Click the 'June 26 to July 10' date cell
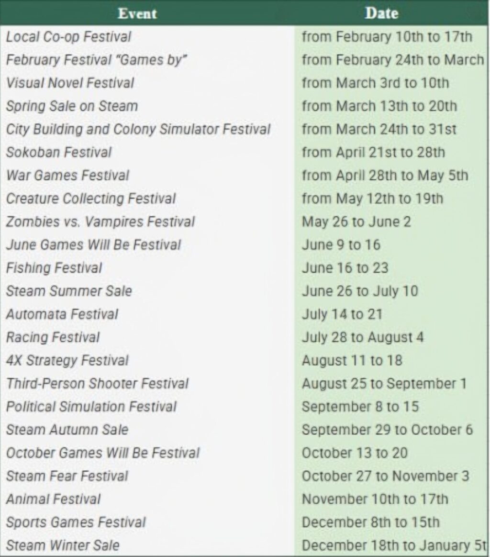Screen dimensions: 490x557 pos(360,291)
